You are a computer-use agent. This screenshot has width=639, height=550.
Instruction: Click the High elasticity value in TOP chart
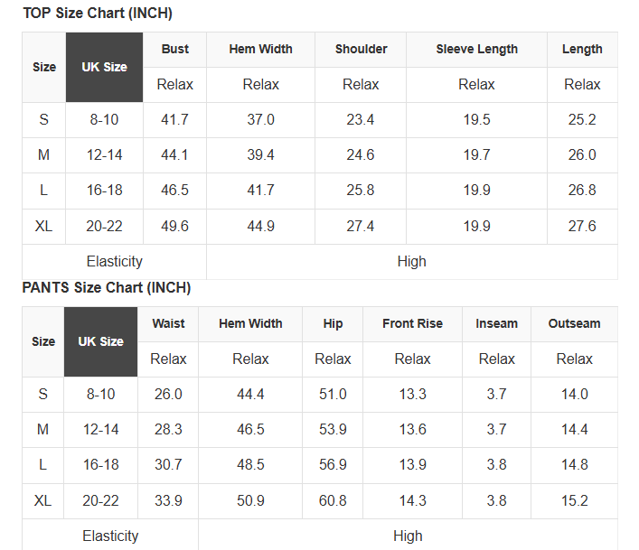pyautogui.click(x=411, y=261)
